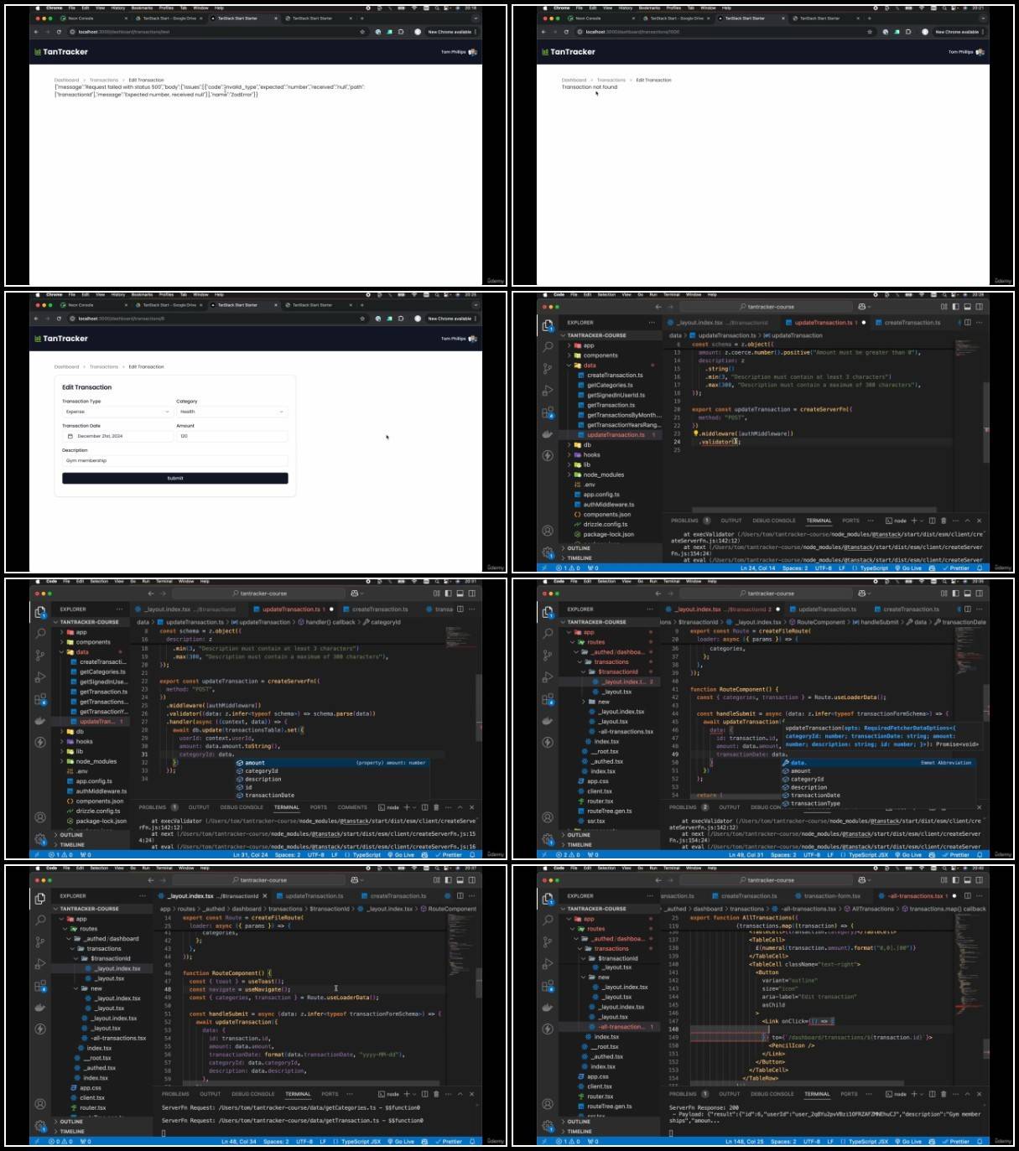Open Manage gear in VS Code window with .validator( line
1019x1151 pixels.
(548, 552)
